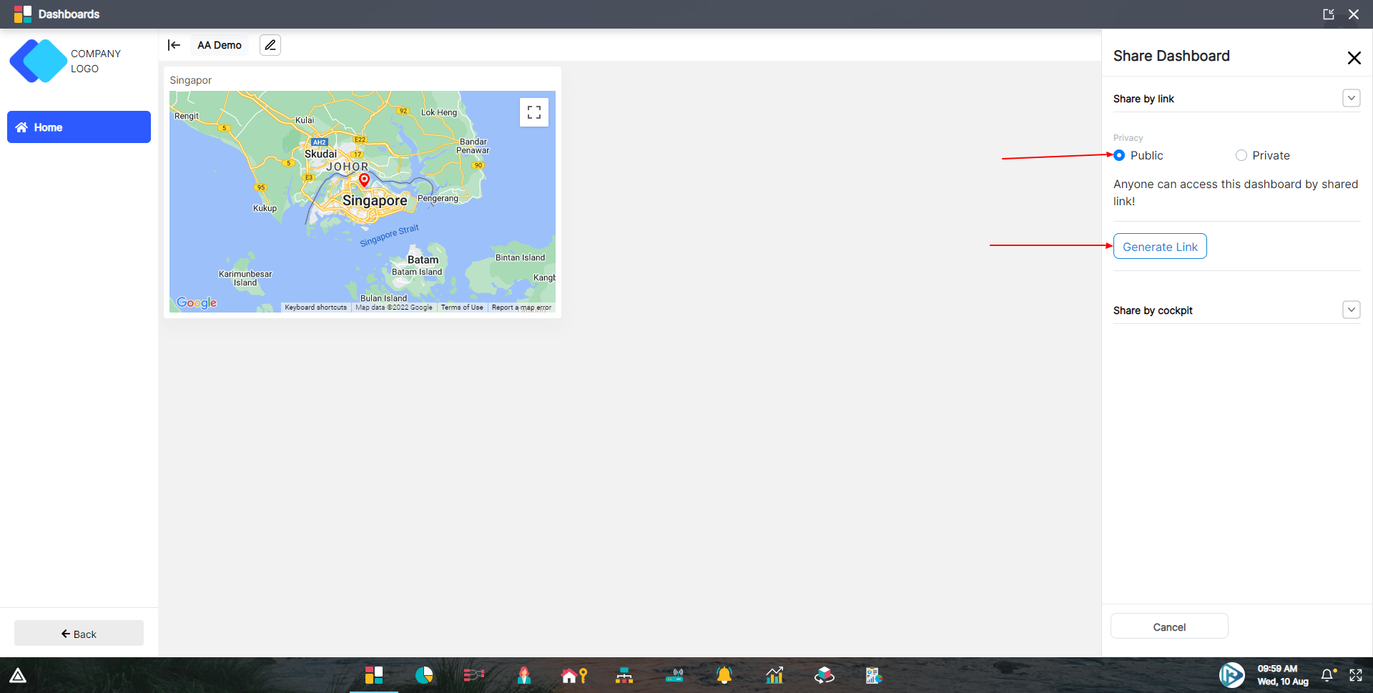Click the Generate Link button

[x=1159, y=246]
